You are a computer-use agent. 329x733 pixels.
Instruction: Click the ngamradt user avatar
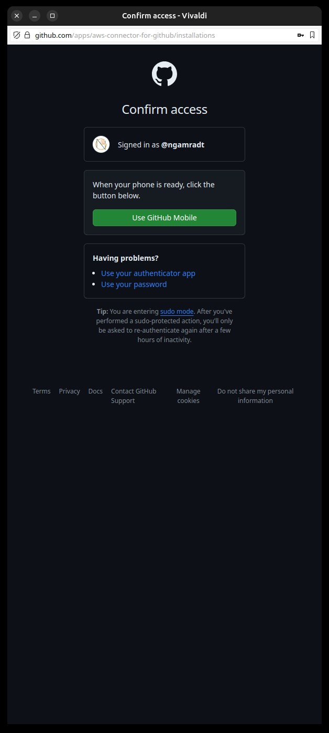[101, 144]
